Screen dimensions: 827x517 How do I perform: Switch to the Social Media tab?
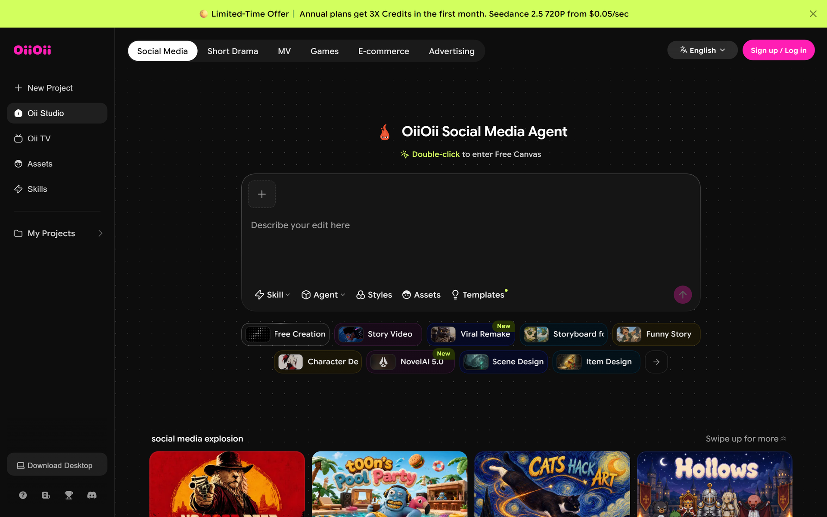tap(162, 51)
